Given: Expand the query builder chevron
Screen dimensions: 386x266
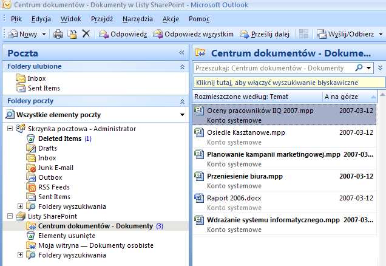Looking at the screenshot, I should 380,68.
